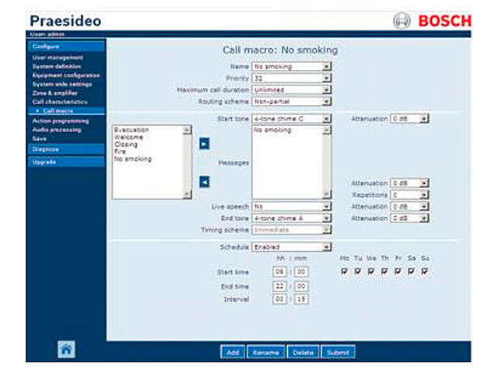This screenshot has width=498, height=373.
Task: Click the home icon in the sidebar
Action: (x=66, y=349)
